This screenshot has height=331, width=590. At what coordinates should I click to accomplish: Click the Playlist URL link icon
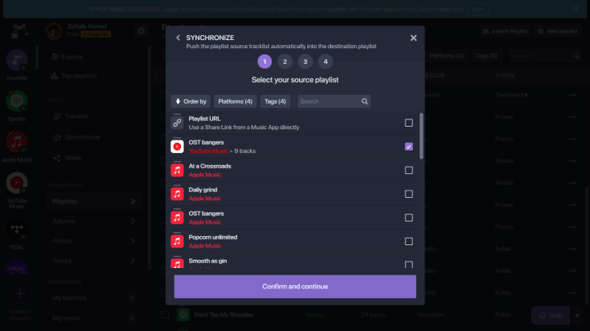(x=177, y=123)
